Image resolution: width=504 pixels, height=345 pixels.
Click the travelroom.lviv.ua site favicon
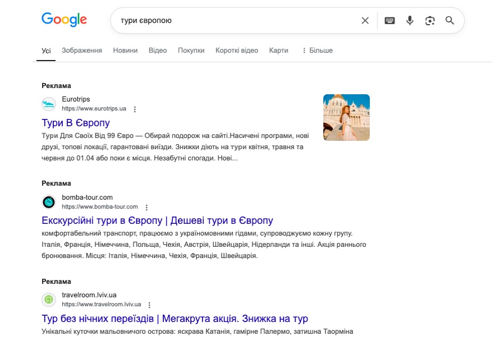click(x=49, y=300)
